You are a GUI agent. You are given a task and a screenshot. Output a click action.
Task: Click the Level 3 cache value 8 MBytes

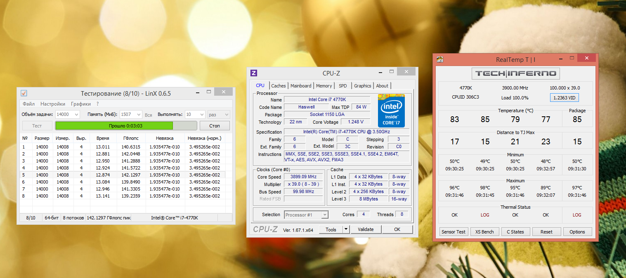[x=369, y=199]
